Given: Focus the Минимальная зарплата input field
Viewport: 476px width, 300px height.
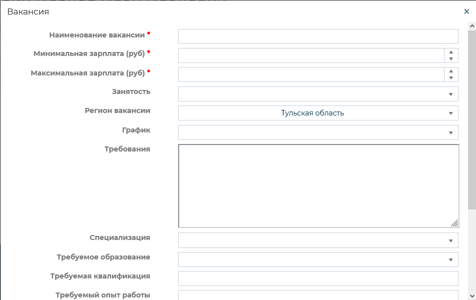Looking at the screenshot, I should (311, 55).
